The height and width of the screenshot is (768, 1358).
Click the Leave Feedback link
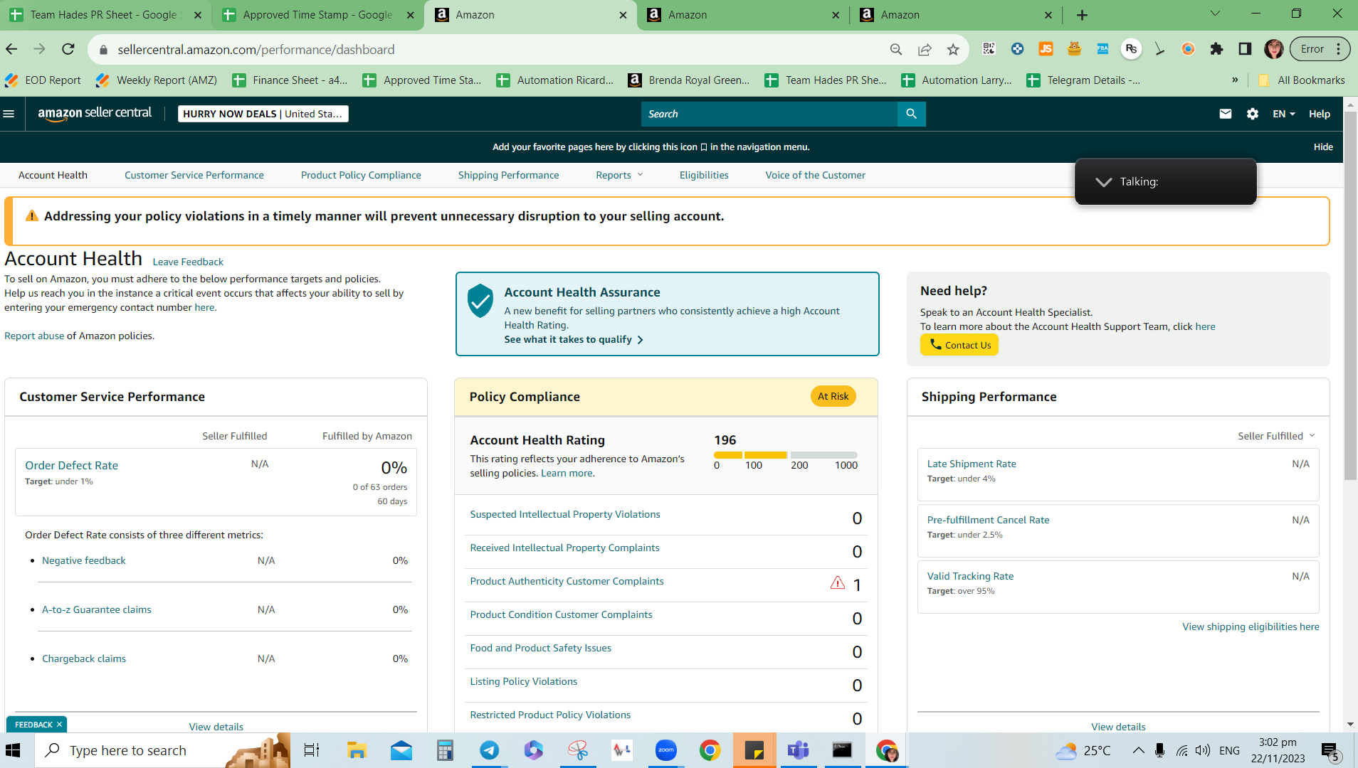[x=188, y=262]
